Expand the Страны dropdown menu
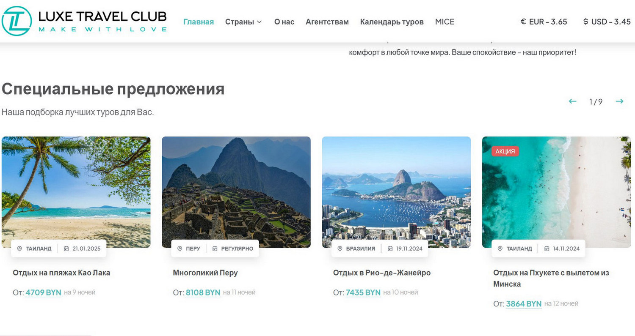 [243, 22]
